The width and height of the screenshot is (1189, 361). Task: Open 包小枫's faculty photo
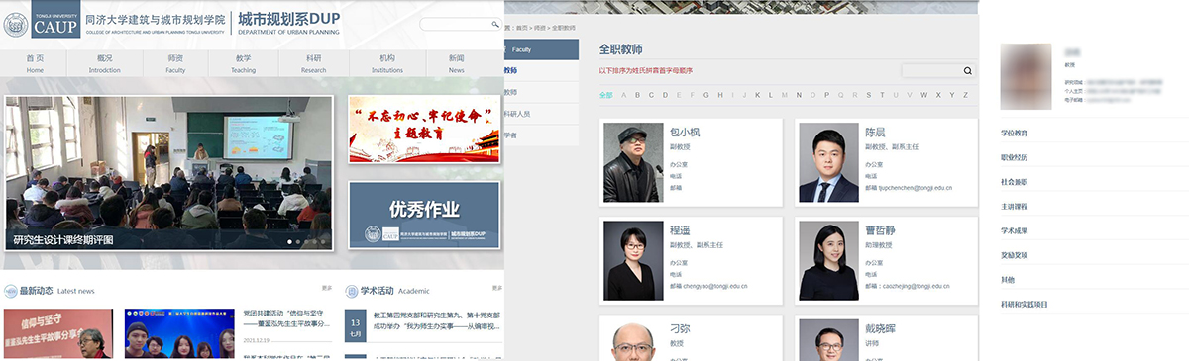coord(632,163)
